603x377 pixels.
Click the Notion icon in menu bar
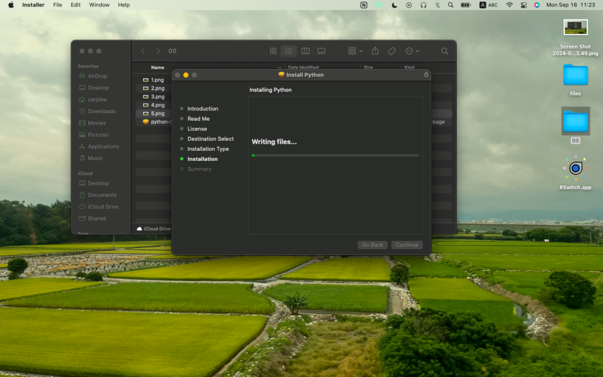tap(363, 5)
